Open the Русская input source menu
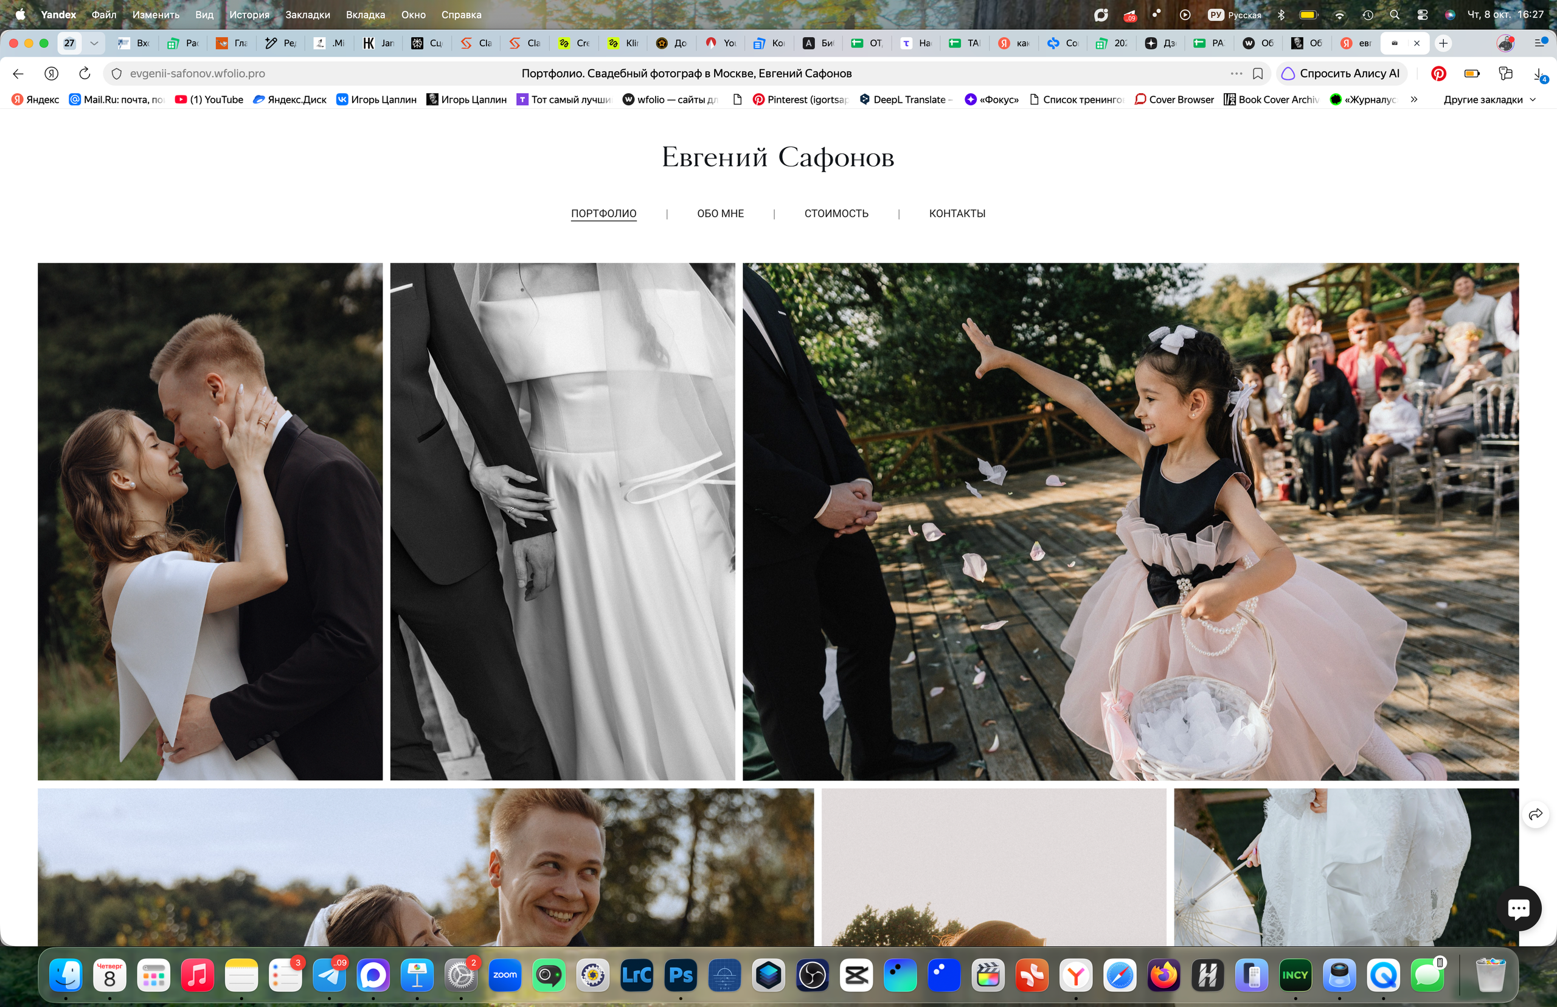 pyautogui.click(x=1235, y=15)
